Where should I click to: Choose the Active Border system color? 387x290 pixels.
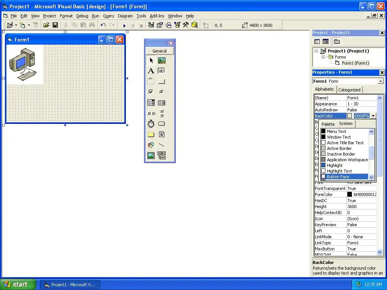[x=345, y=148]
